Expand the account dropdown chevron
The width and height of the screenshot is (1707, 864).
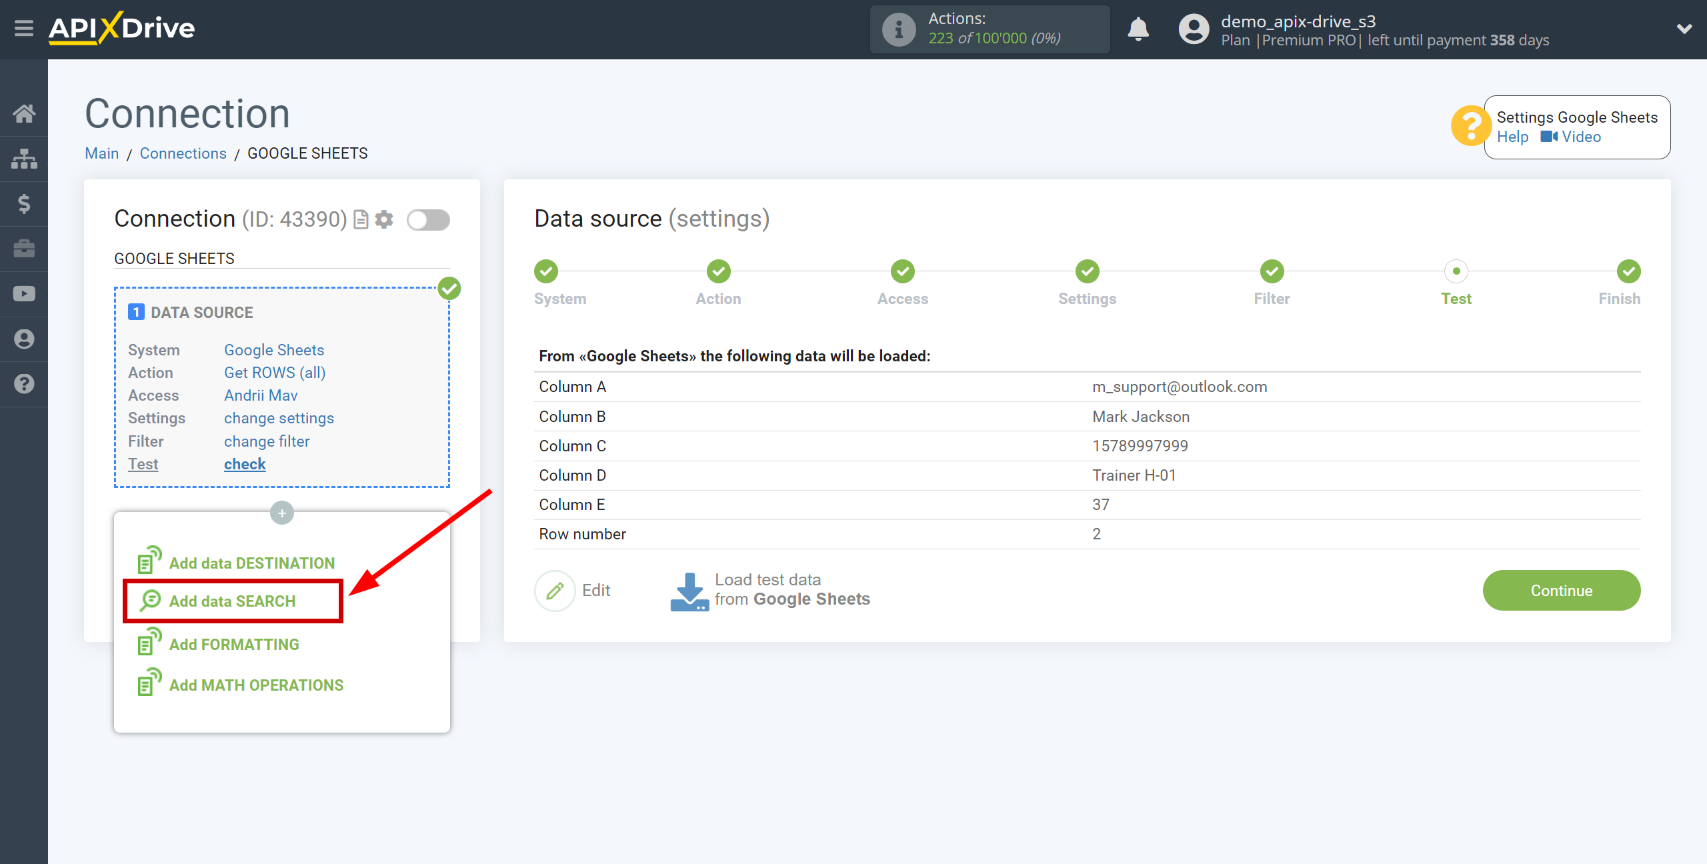point(1684,29)
